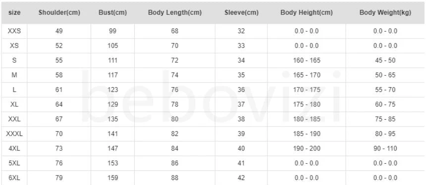Select body length value 80

(x=175, y=119)
